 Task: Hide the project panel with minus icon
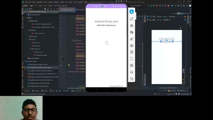pyautogui.click(x=57, y=9)
